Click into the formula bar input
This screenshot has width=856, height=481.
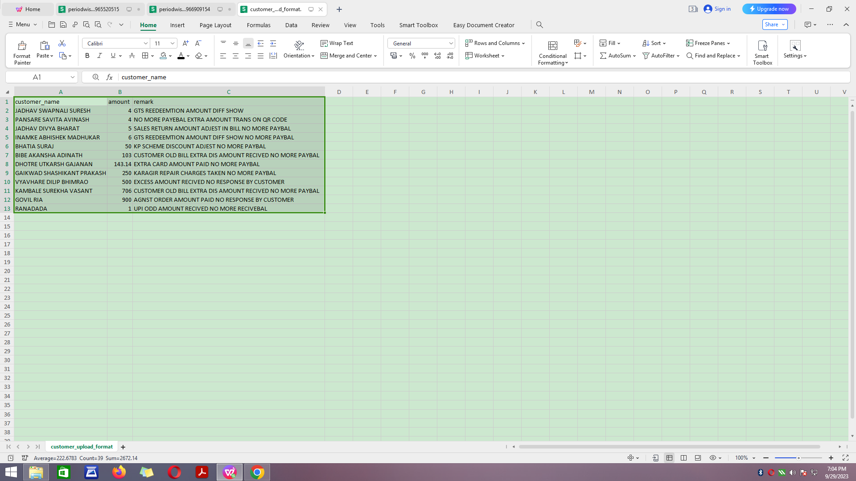click(x=484, y=77)
